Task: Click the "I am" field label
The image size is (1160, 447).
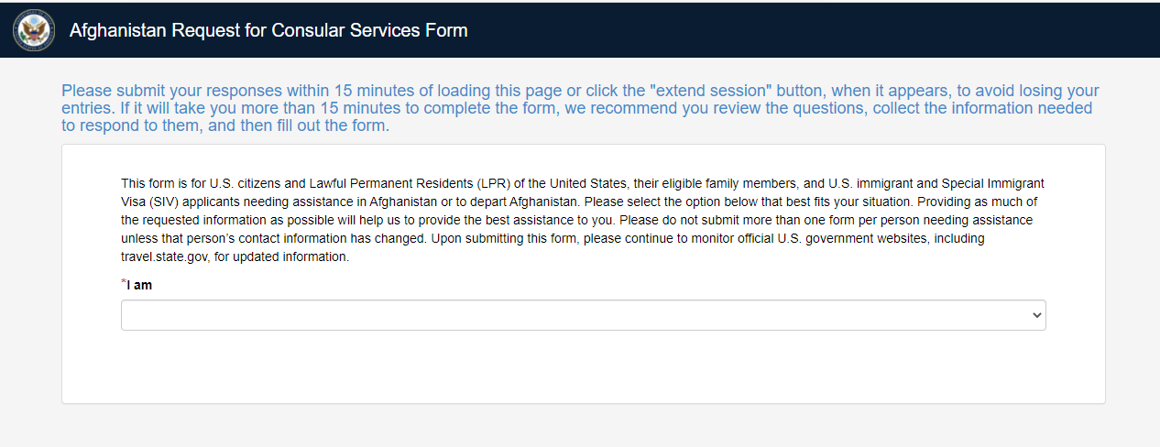Action: [x=140, y=285]
